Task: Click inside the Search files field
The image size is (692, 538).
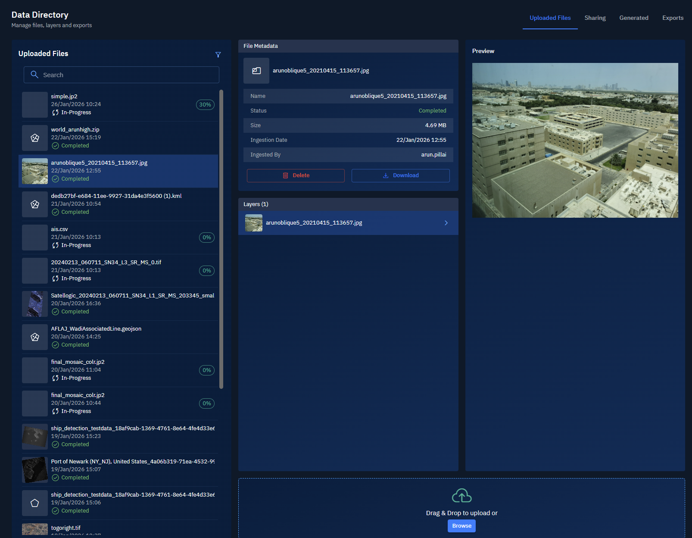Action: coord(121,75)
